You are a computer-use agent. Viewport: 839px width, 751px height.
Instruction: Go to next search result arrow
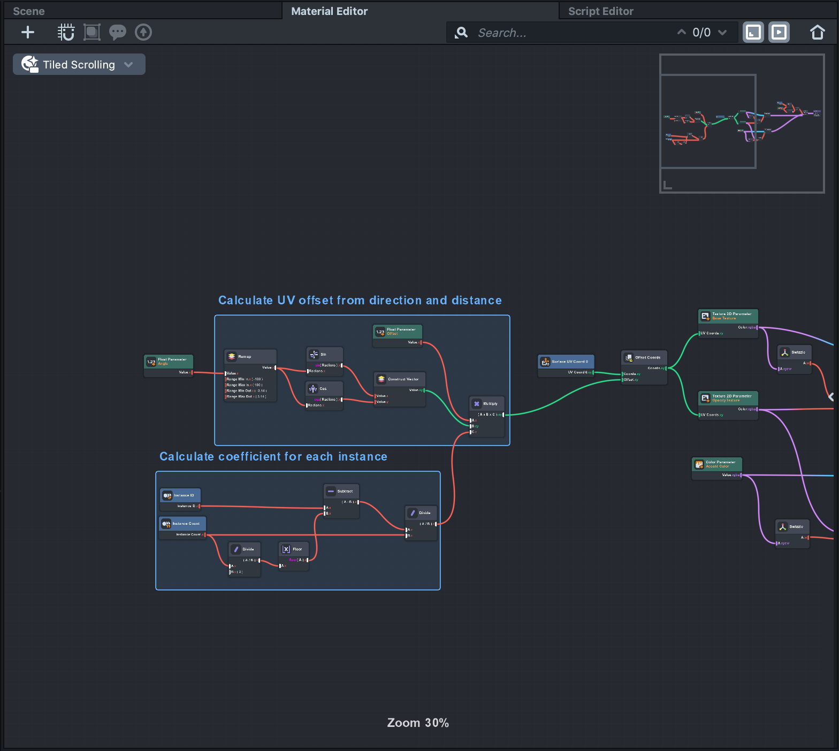point(722,33)
